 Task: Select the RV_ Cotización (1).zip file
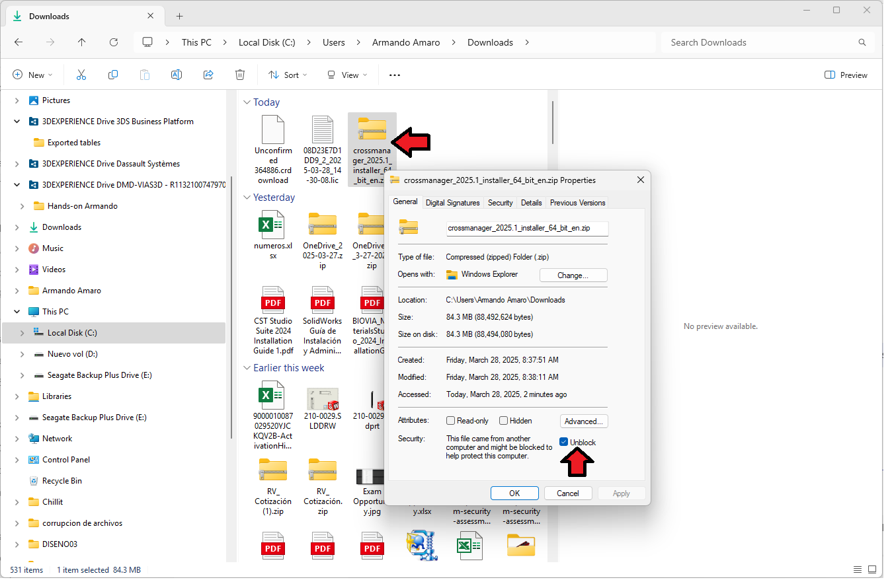pos(272,486)
